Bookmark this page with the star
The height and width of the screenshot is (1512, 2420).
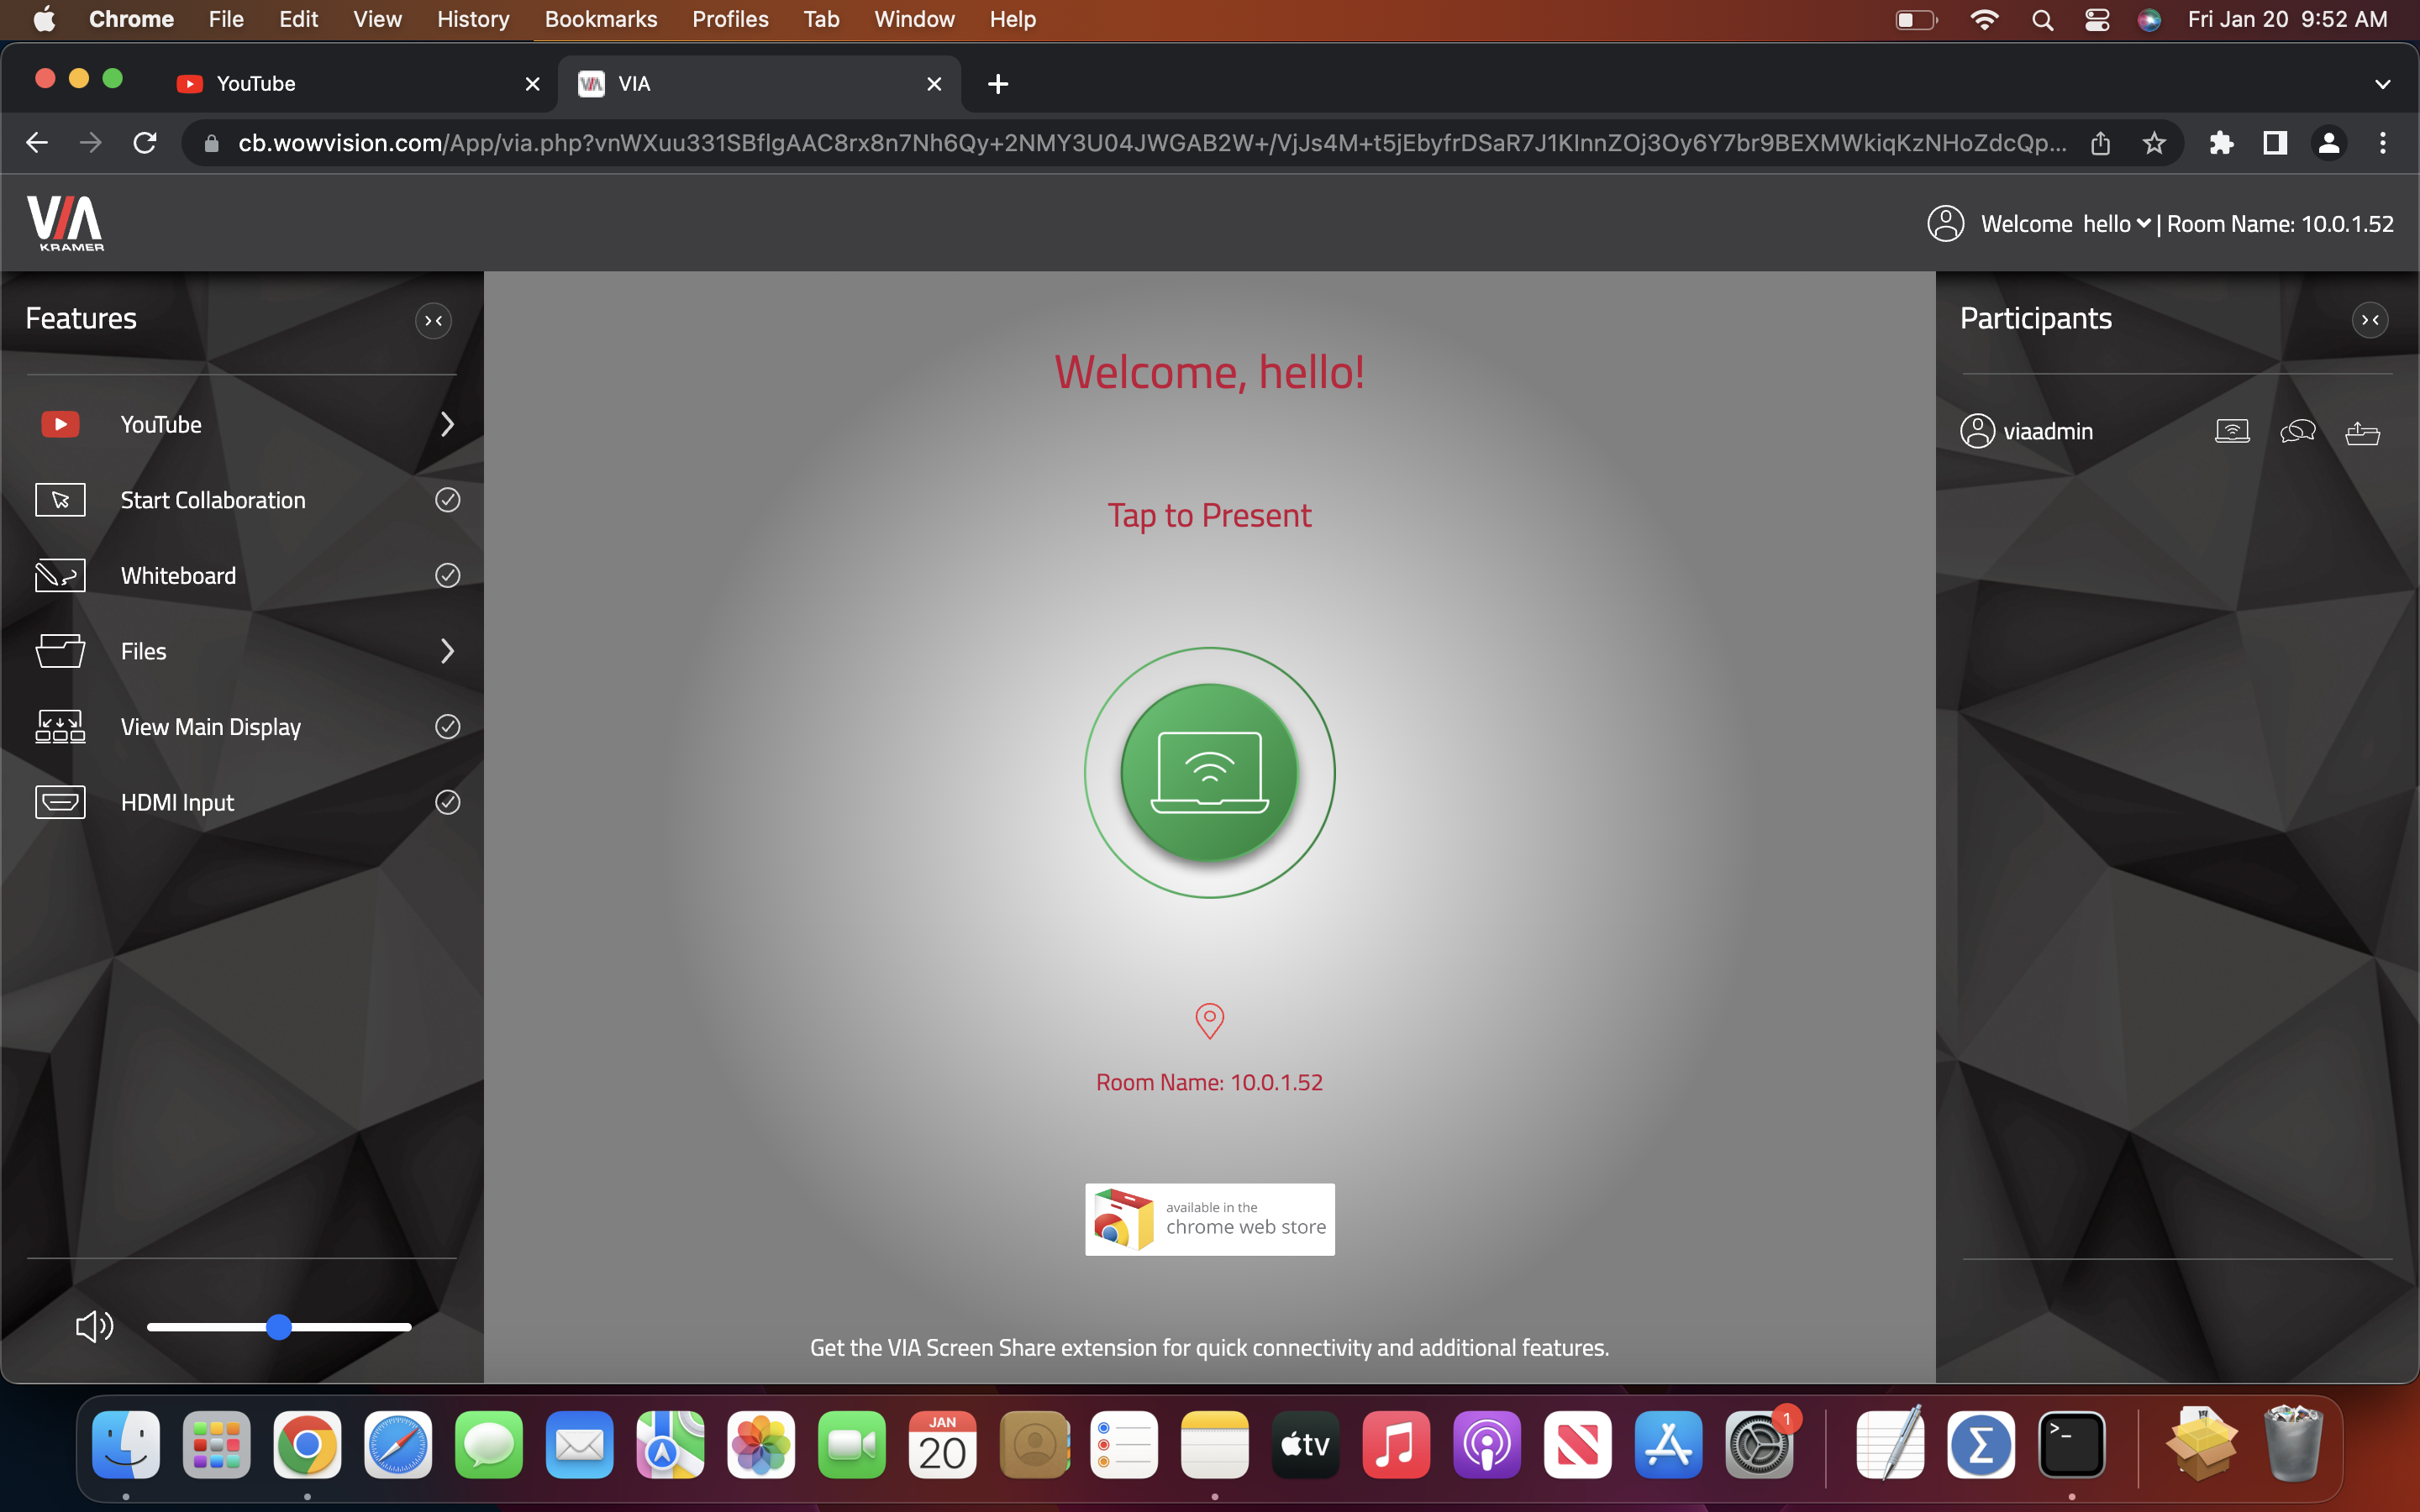(x=2154, y=143)
